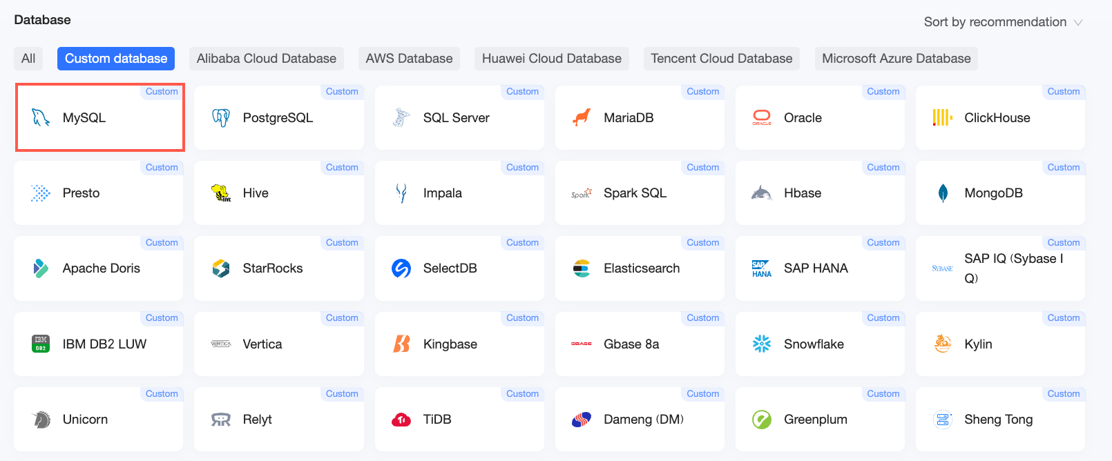Click the "MongoDB" label
Viewport: 1112px width, 461px height.
coord(994,193)
